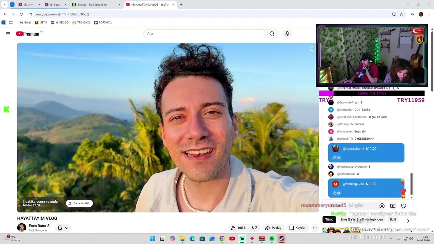Screen dimensions: 434x244
Task: Show hidden system tray icons chevron
Action: tap(391, 239)
